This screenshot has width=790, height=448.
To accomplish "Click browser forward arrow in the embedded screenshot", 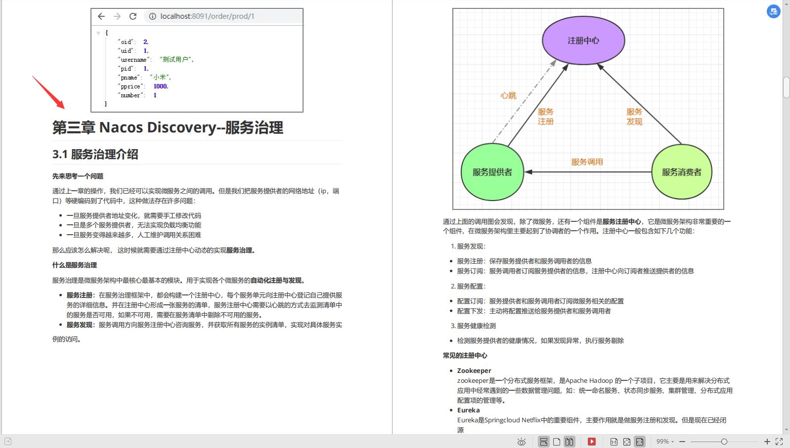I will [x=117, y=16].
